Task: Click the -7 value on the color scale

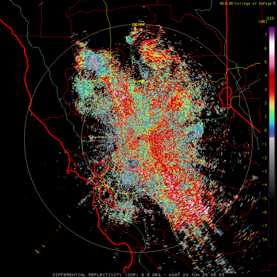Action: click(264, 226)
